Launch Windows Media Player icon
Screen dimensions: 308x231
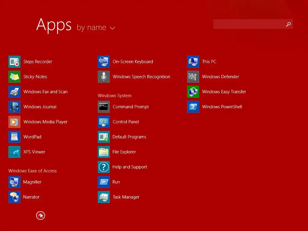pos(14,122)
